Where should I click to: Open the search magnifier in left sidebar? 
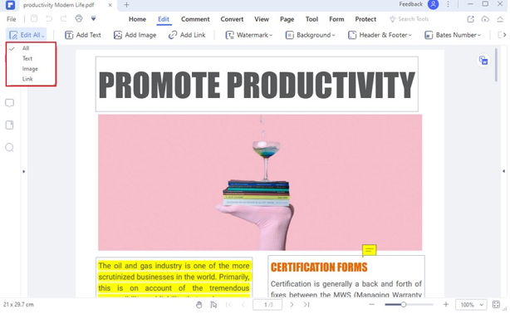click(x=9, y=147)
